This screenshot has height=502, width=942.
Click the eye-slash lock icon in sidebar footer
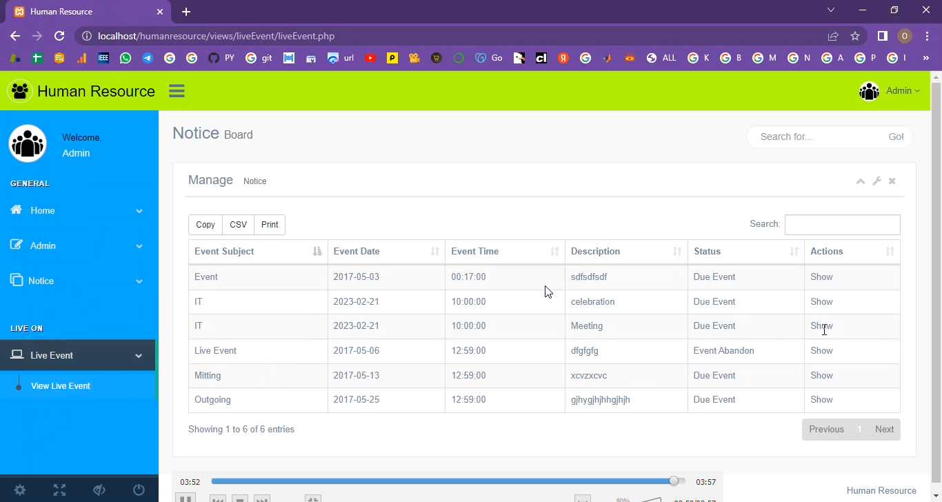(x=99, y=490)
